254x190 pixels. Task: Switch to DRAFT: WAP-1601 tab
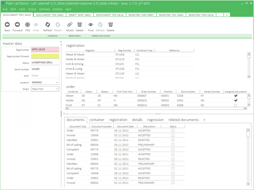[x=80, y=15]
